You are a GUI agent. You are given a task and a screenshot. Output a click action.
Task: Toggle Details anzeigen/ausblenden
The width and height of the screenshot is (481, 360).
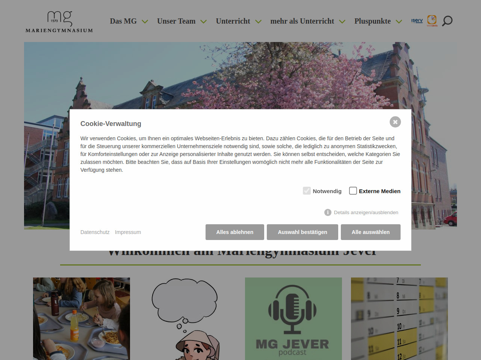tap(366, 213)
